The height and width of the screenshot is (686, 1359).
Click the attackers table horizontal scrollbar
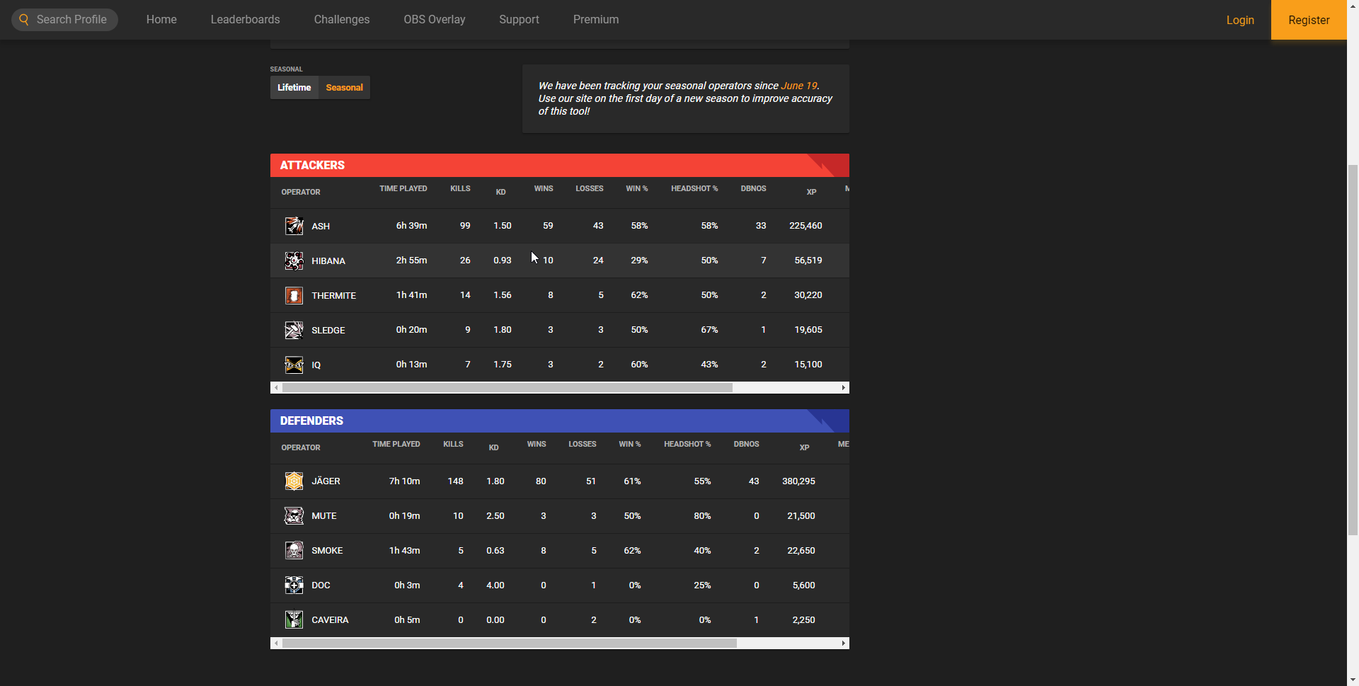(x=507, y=388)
